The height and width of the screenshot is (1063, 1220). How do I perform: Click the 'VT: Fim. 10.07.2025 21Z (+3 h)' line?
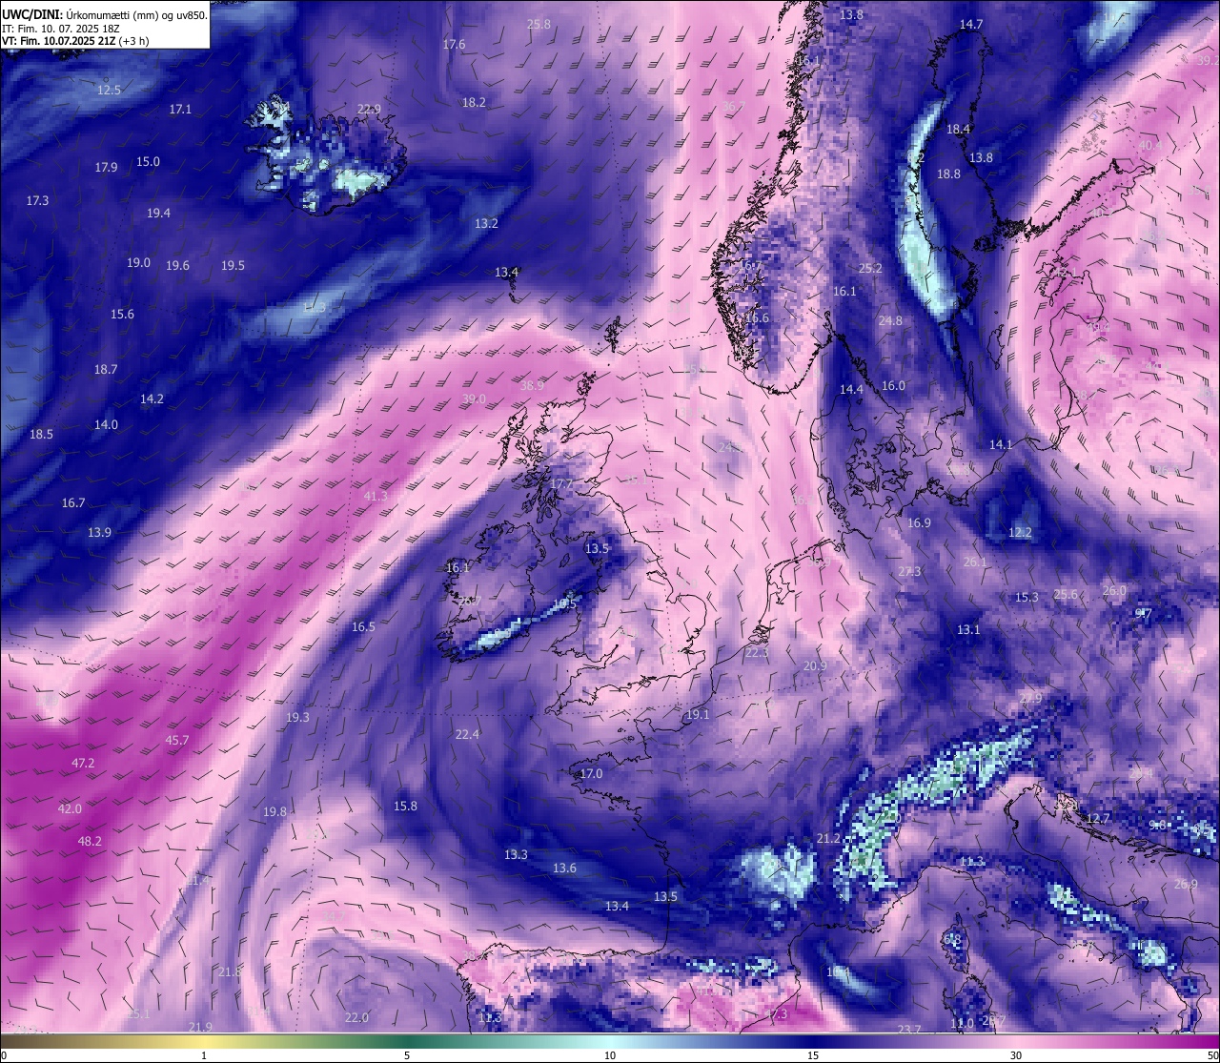pyautogui.click(x=75, y=41)
